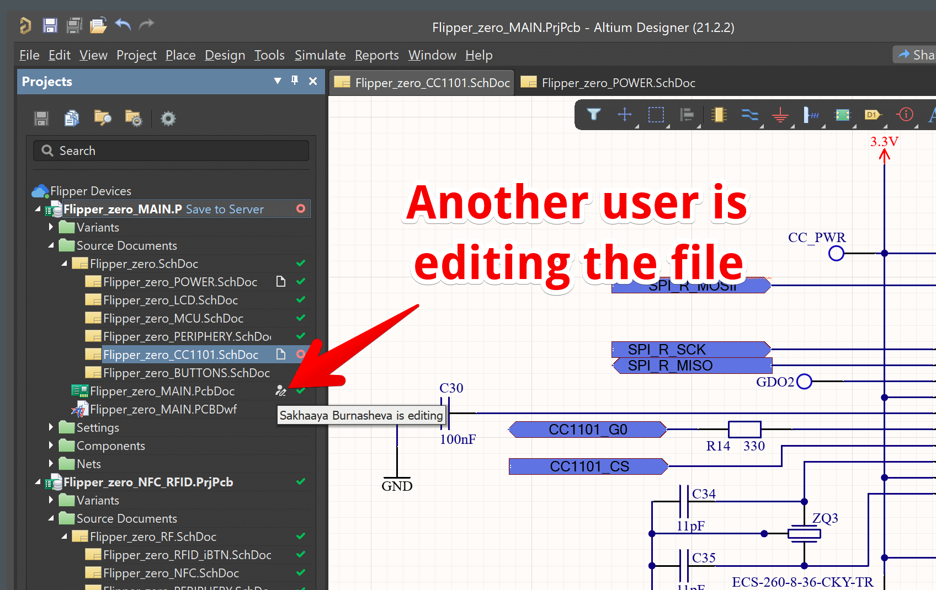Expand the Settings folder
This screenshot has height=590, width=936.
point(51,427)
